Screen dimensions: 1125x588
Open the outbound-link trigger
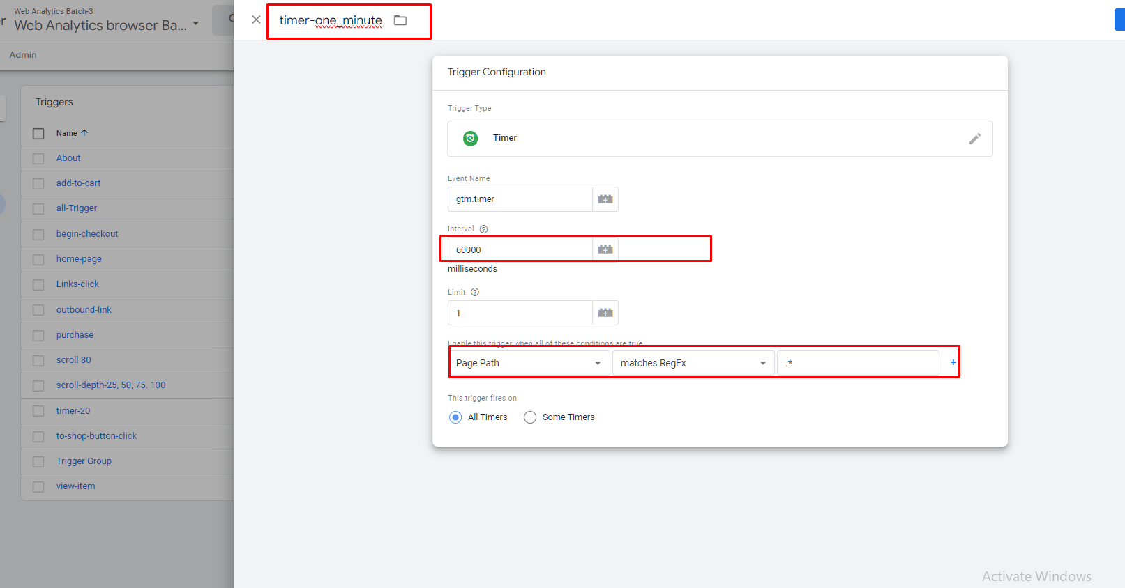tap(84, 310)
